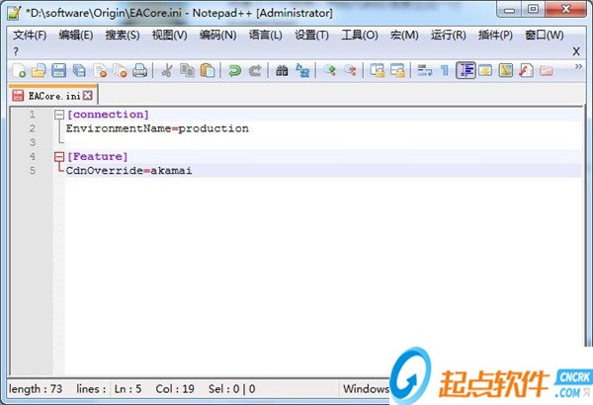The width and height of the screenshot is (593, 405).
Task: Click the Zoom Out magnifier icon
Action: (x=350, y=70)
